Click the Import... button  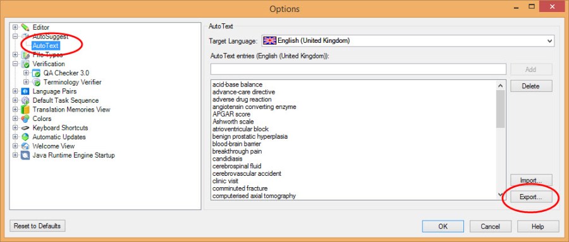(x=531, y=180)
